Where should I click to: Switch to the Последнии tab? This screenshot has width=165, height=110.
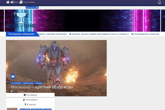click(x=30, y=95)
